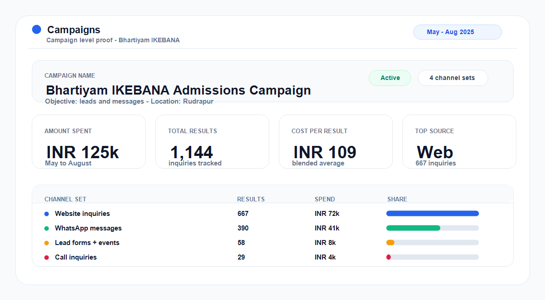Select the CAMPAIGN NAME label
Screen dimensions: 545x300
70,75
